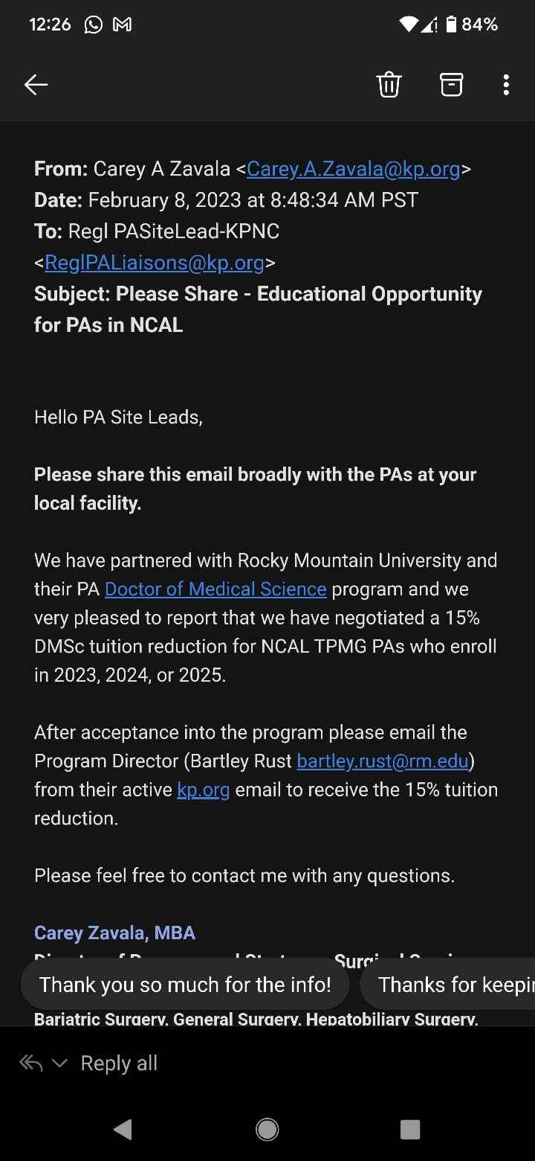Tap the Reply all text field
Image resolution: width=535 pixels, height=1161 pixels.
point(119,1064)
